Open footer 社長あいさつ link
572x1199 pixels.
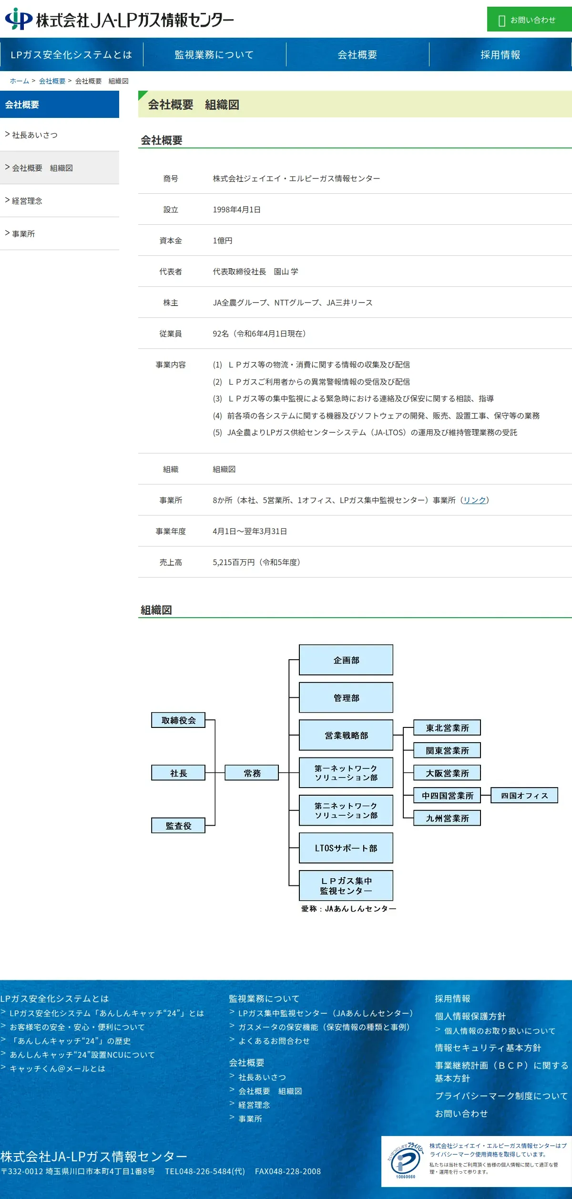tap(262, 1077)
